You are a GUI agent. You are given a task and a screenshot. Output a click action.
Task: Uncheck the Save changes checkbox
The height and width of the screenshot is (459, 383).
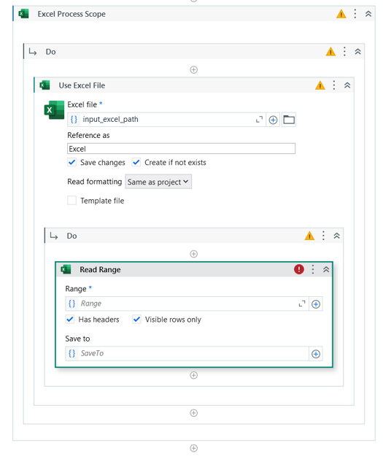(x=71, y=162)
